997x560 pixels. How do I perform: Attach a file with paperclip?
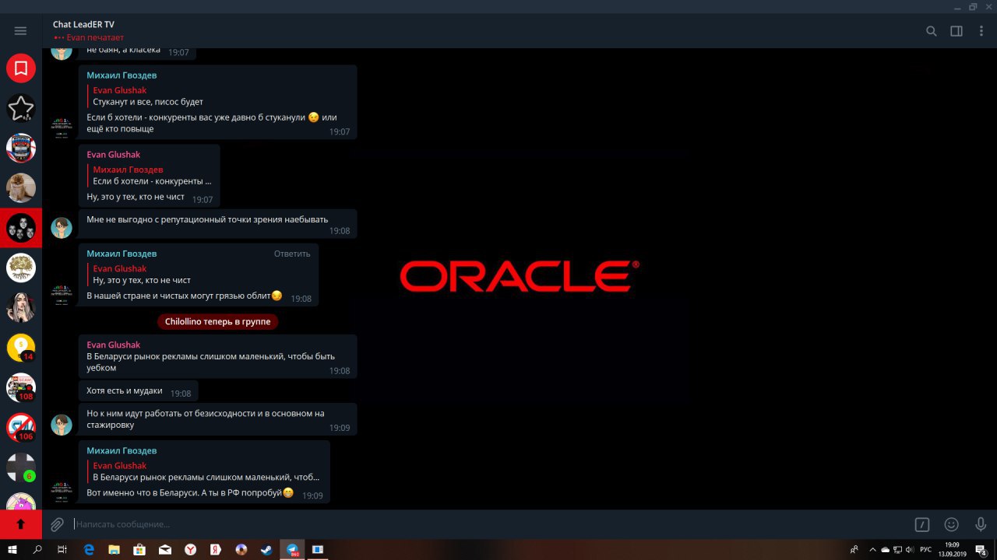click(57, 524)
